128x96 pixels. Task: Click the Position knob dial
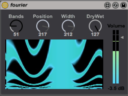point(43,26)
